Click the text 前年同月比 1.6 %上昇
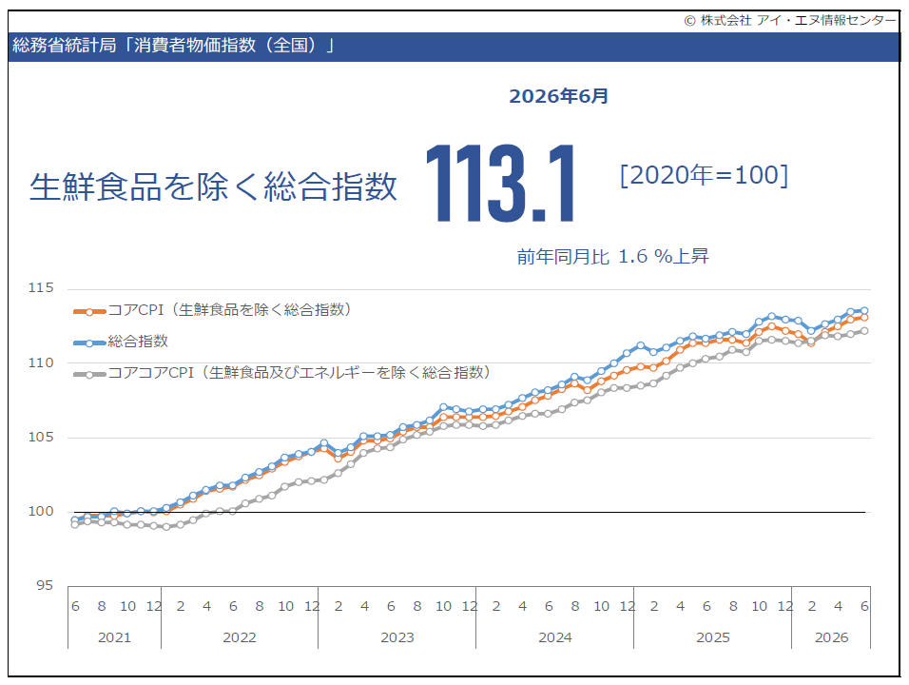This screenshot has width=909, height=685. click(x=612, y=256)
